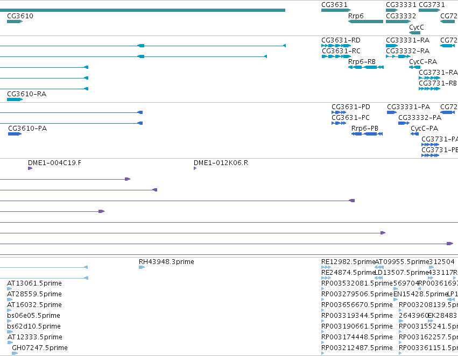The height and width of the screenshot is (356, 458).
Task: Select EST bs62d10.5prime
Action: pos(10,332)
